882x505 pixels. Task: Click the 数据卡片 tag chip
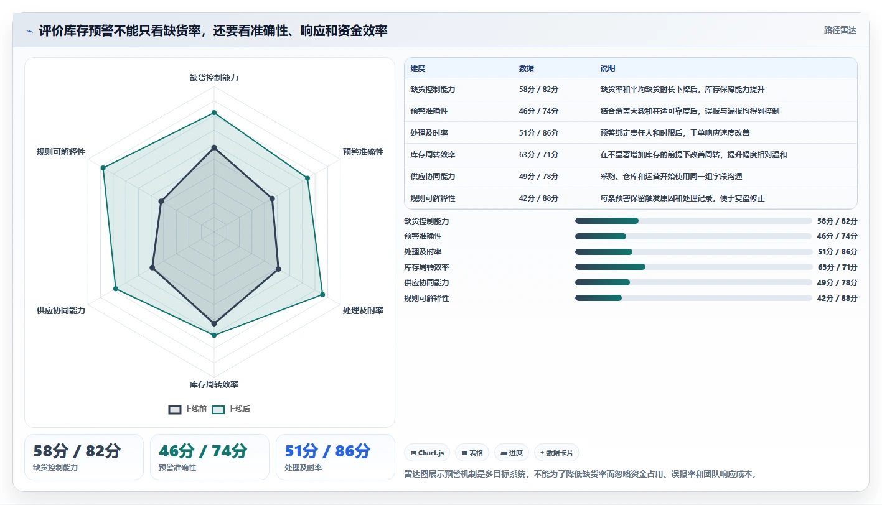(x=556, y=453)
